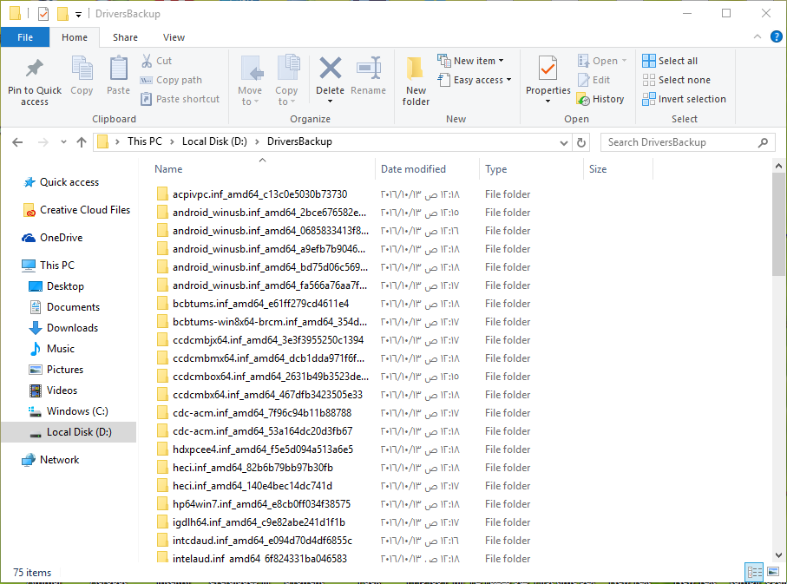This screenshot has width=787, height=584.
Task: Open the New item dropdown
Action: pos(470,61)
